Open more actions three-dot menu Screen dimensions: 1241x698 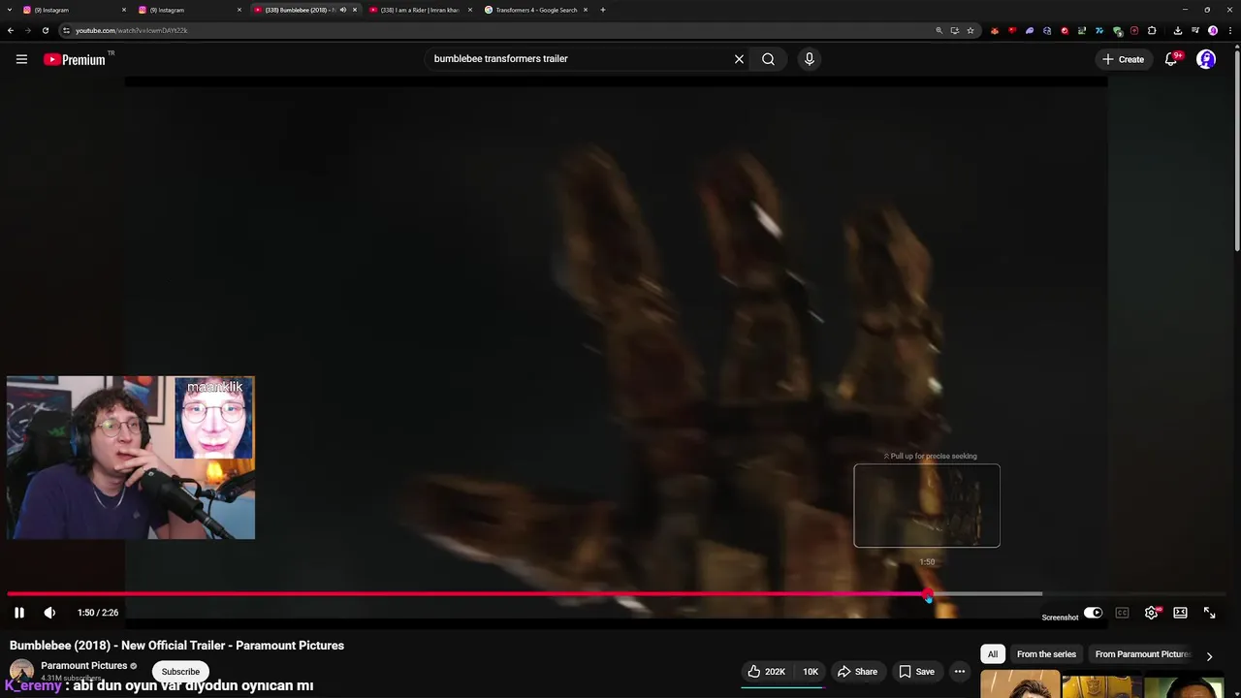960,671
